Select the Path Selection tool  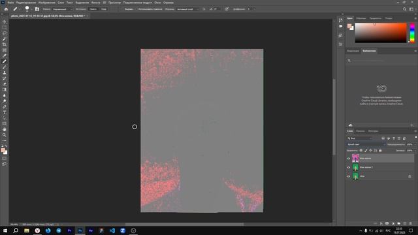point(5,118)
